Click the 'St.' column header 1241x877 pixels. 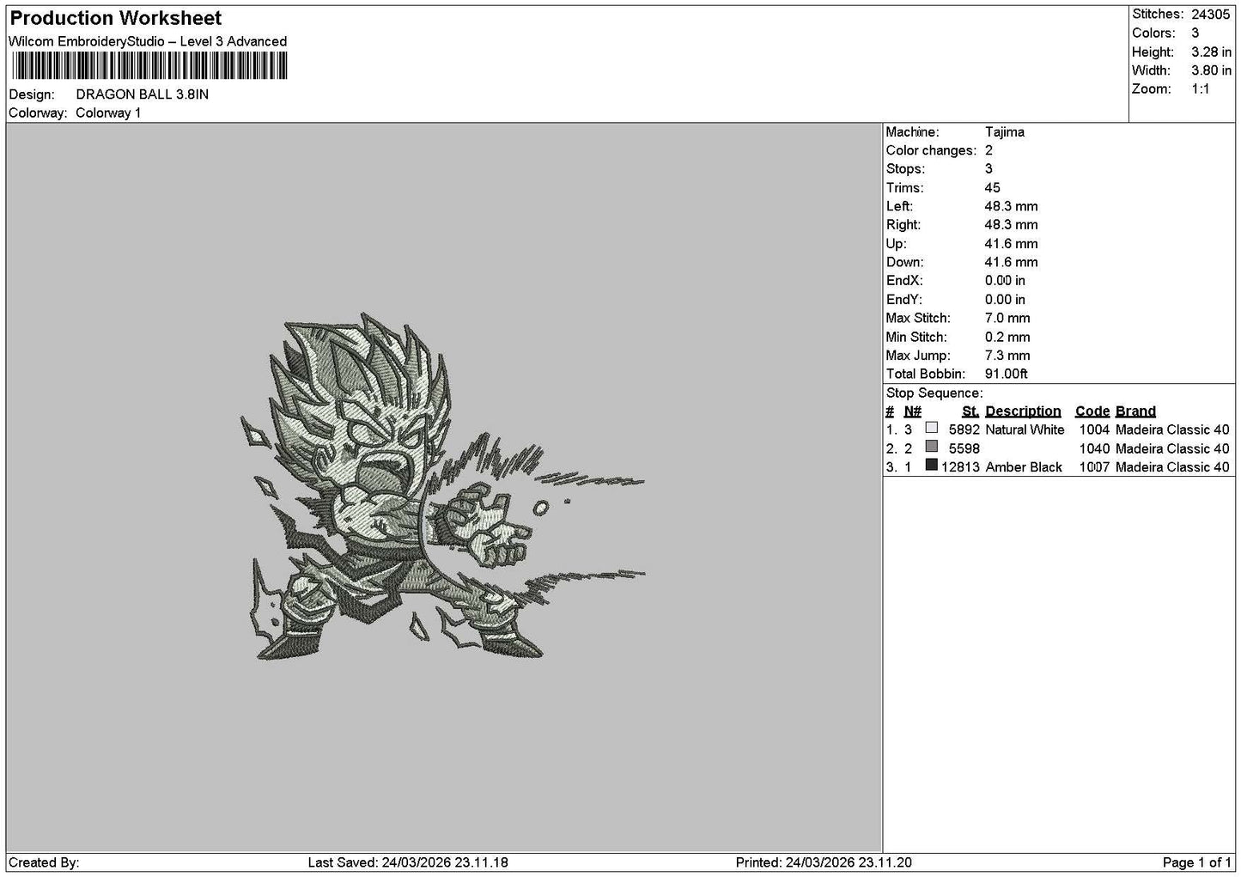(970, 411)
